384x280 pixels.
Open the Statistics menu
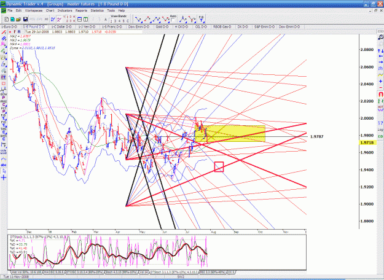[x=97, y=10]
